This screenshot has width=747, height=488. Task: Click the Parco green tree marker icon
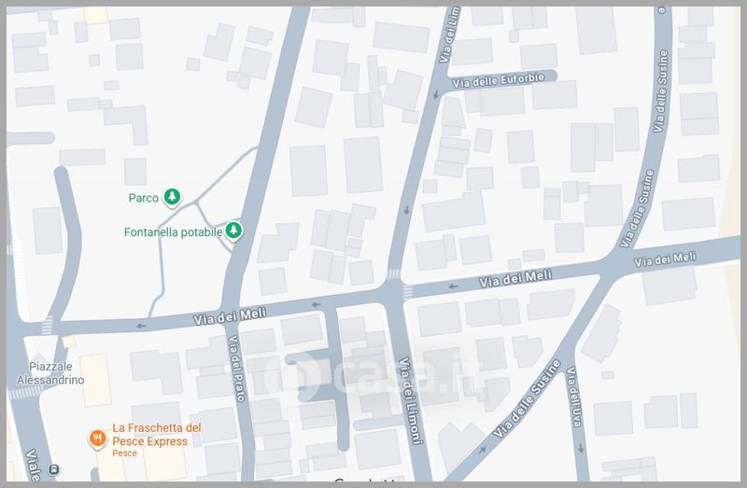171,197
